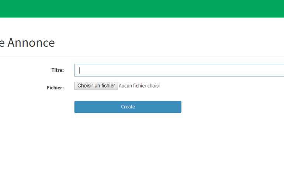This screenshot has height=171, width=284.
Task: Click the Aucun fichier choisi status text
Action: pyautogui.click(x=139, y=86)
